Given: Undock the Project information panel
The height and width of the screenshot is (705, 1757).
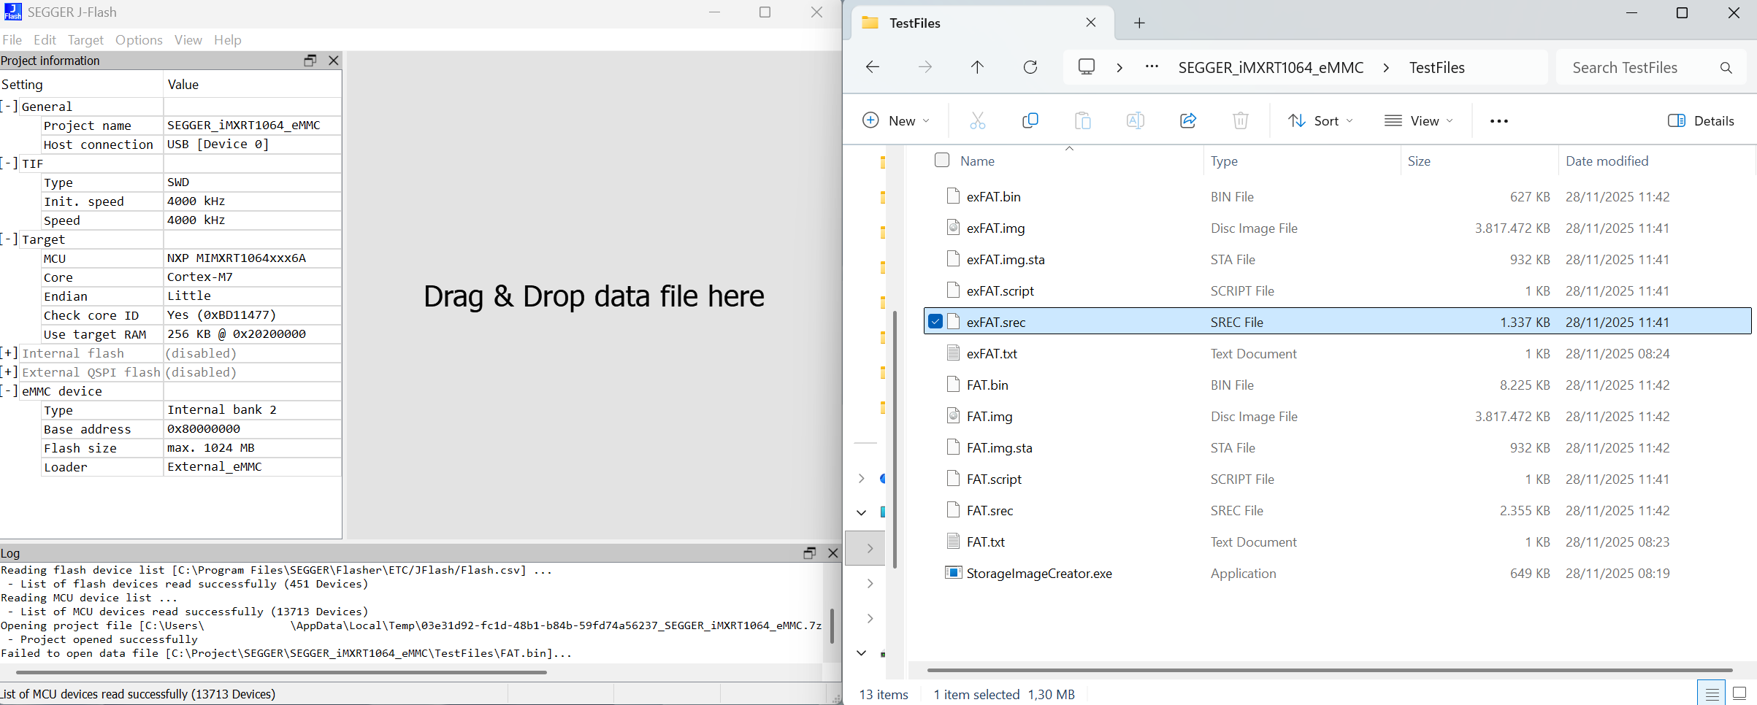Looking at the screenshot, I should click(310, 61).
